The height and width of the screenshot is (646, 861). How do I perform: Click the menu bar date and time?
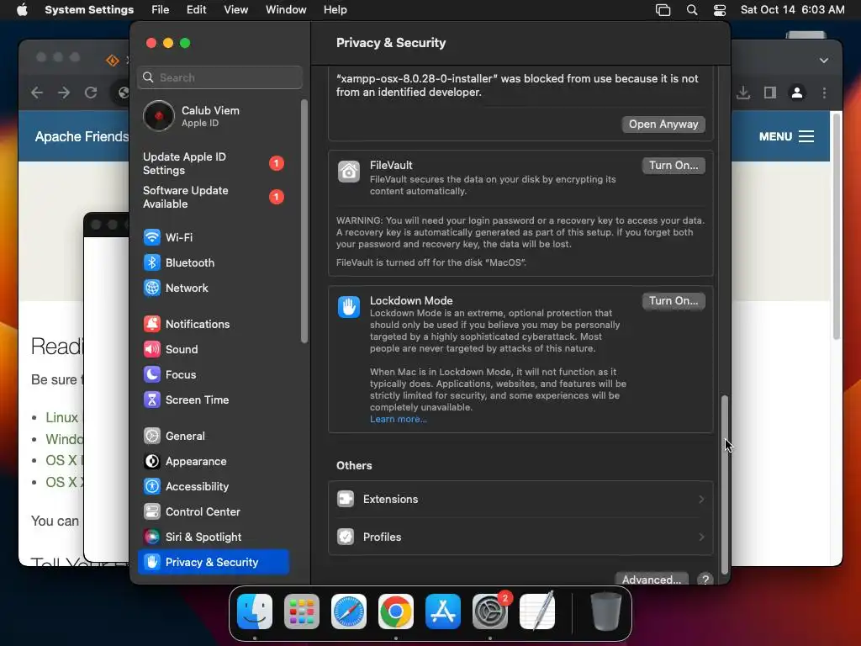coord(792,9)
